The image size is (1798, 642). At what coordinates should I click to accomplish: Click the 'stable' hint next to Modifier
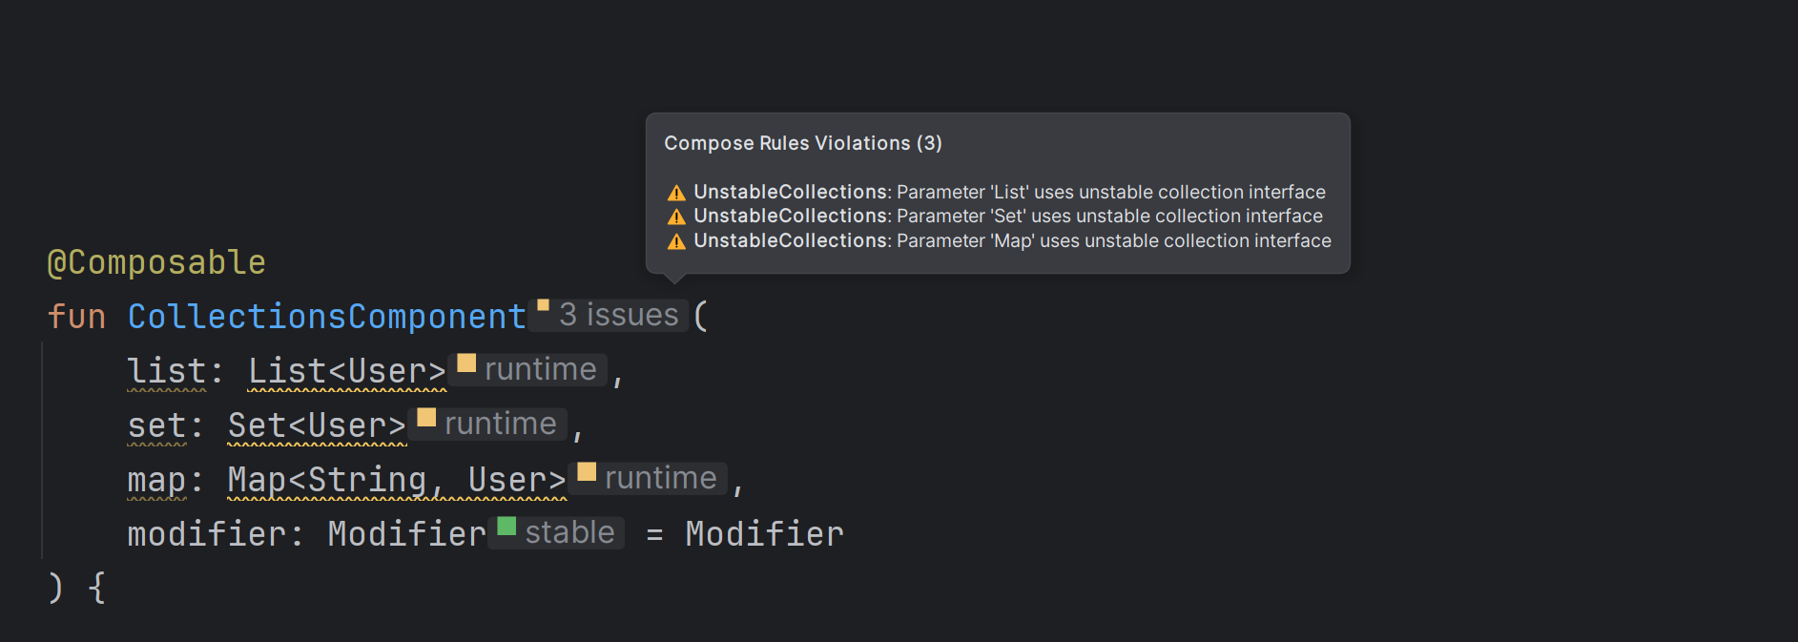click(569, 532)
